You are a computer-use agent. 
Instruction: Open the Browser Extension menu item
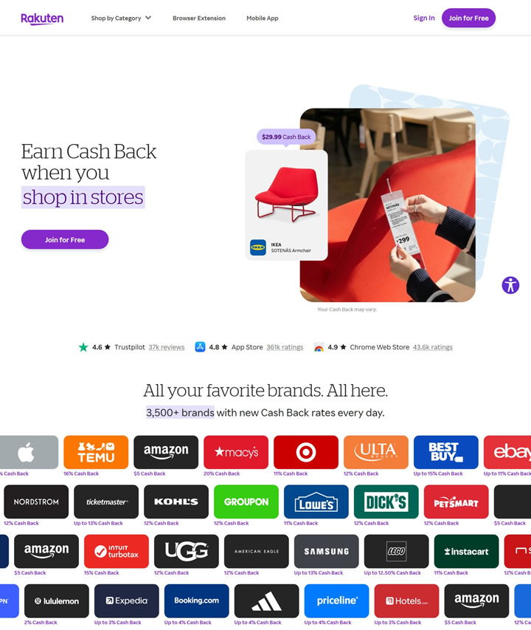tap(199, 18)
